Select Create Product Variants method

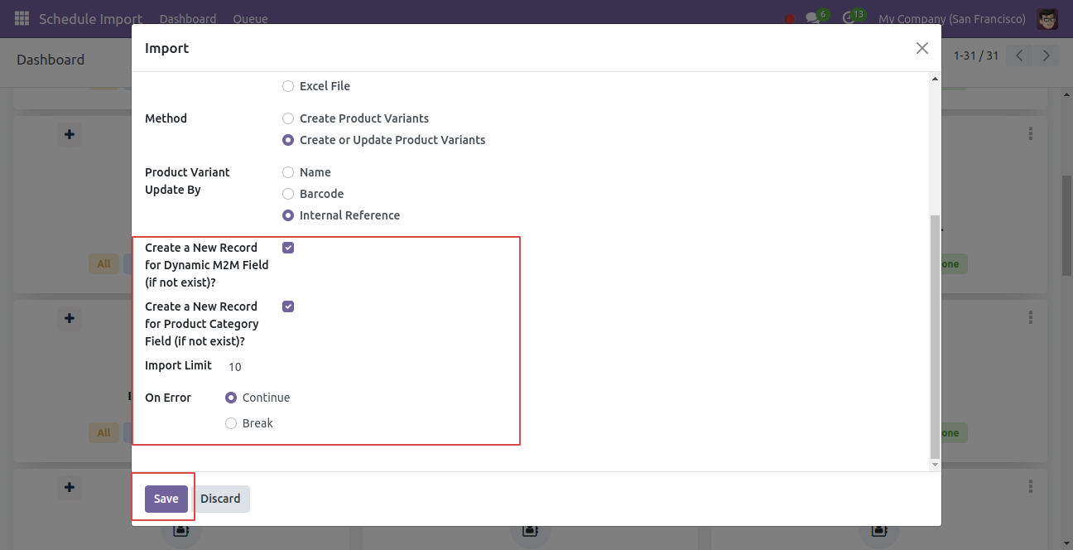(x=288, y=118)
